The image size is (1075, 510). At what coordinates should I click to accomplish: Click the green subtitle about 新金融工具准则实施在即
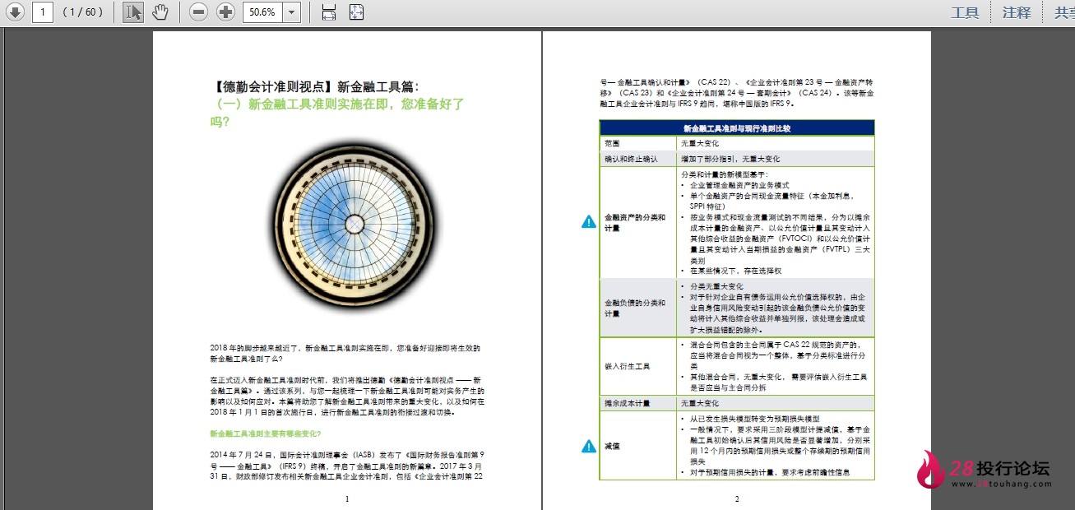337,113
